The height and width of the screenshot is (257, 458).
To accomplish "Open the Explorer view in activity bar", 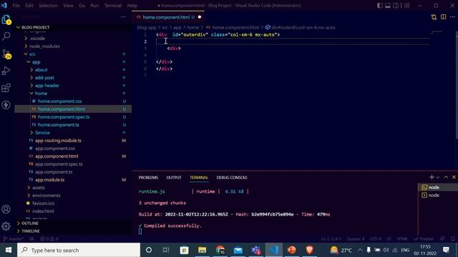I will pyautogui.click(x=6, y=20).
